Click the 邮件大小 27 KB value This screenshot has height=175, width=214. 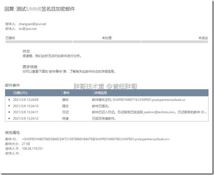[x=26, y=144]
